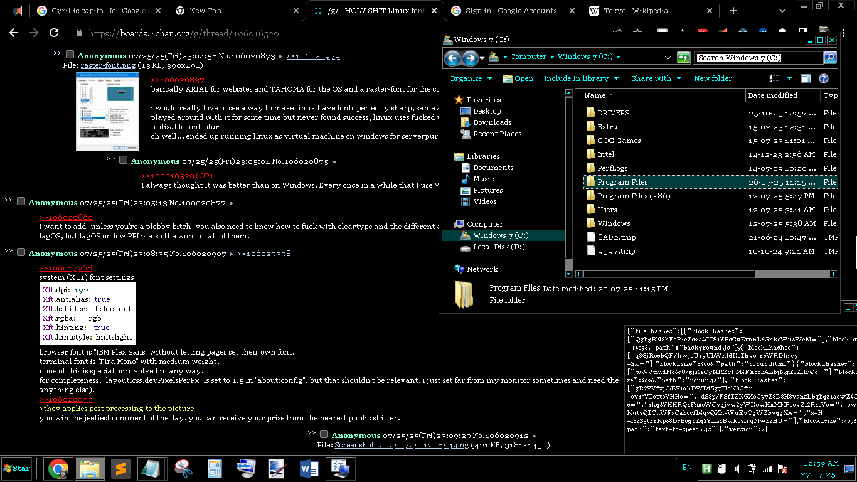857x482 pixels.
Task: Change the Explorer view mode icon
Action: pyautogui.click(x=775, y=78)
